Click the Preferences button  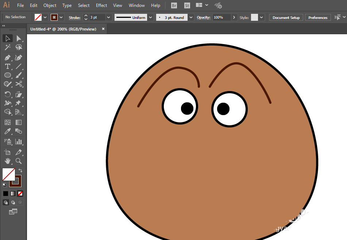(318, 17)
